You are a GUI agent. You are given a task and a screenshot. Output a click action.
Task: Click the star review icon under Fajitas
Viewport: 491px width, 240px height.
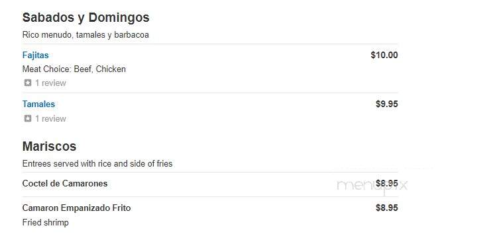coord(28,83)
